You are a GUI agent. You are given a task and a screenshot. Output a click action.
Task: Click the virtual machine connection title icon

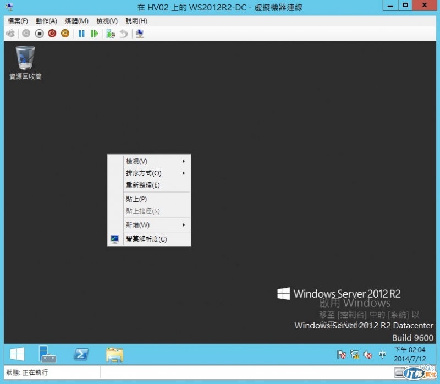coord(9,7)
